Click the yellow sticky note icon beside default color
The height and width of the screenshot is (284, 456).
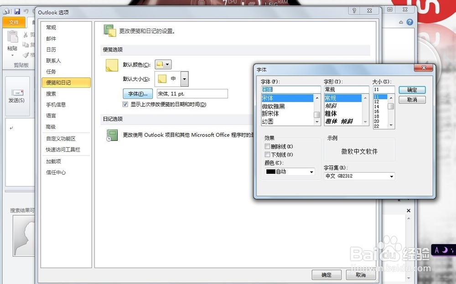(x=112, y=65)
